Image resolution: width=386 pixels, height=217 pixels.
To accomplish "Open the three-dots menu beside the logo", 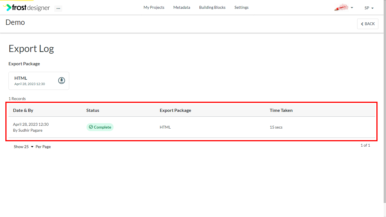I will [58, 8].
